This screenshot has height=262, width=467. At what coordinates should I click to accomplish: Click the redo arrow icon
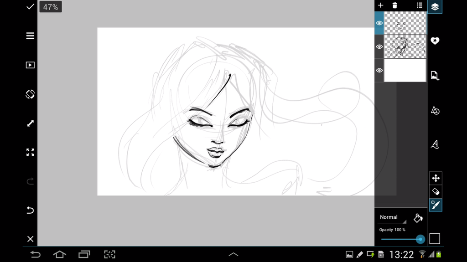30,181
